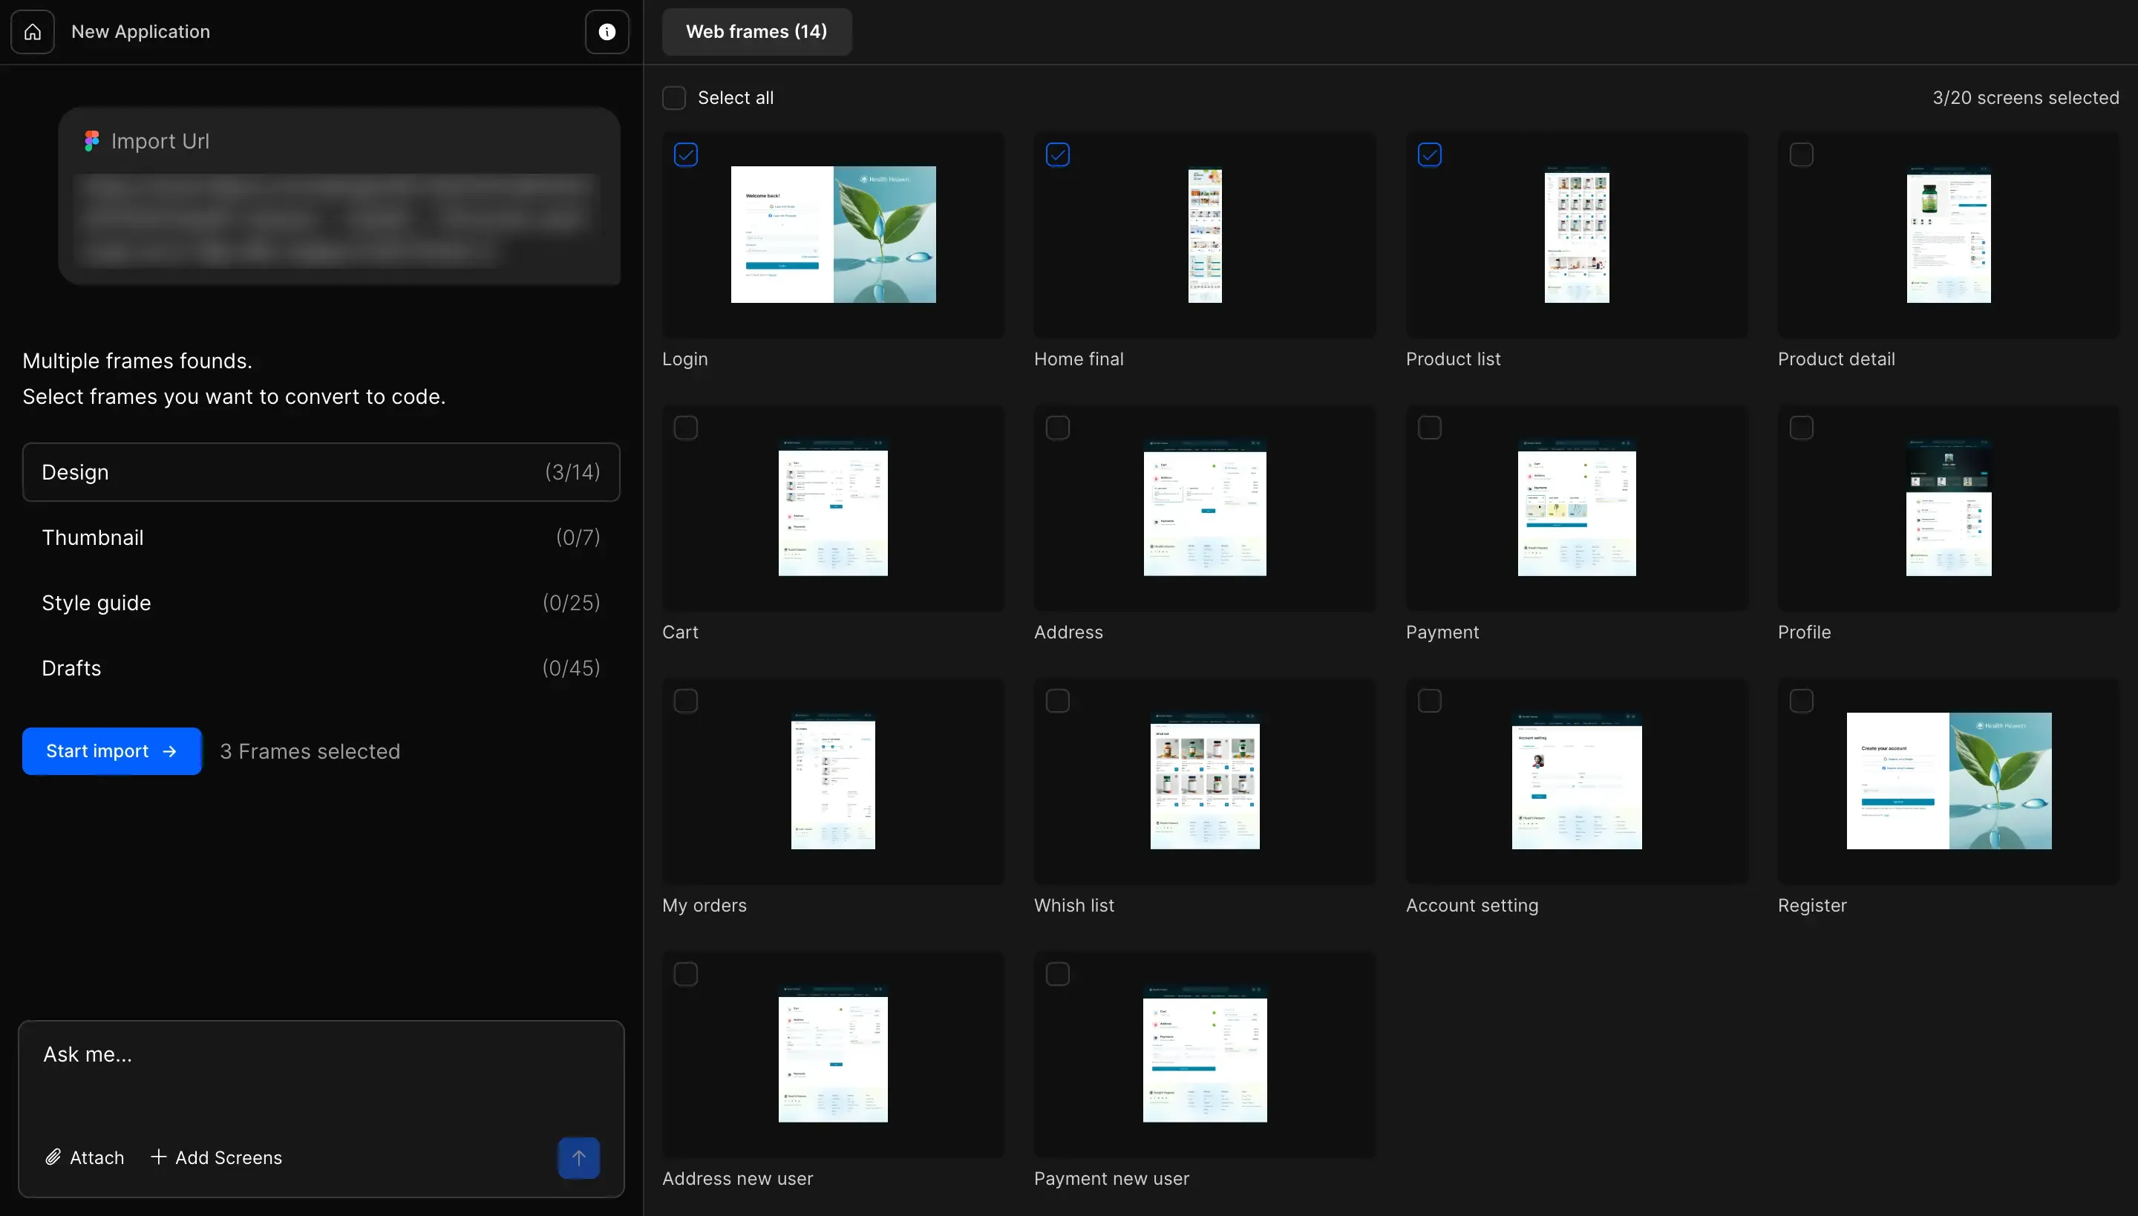Screen dimensions: 2138x1216
Task: Open the Account setting frame thumbnail
Action: click(1577, 780)
